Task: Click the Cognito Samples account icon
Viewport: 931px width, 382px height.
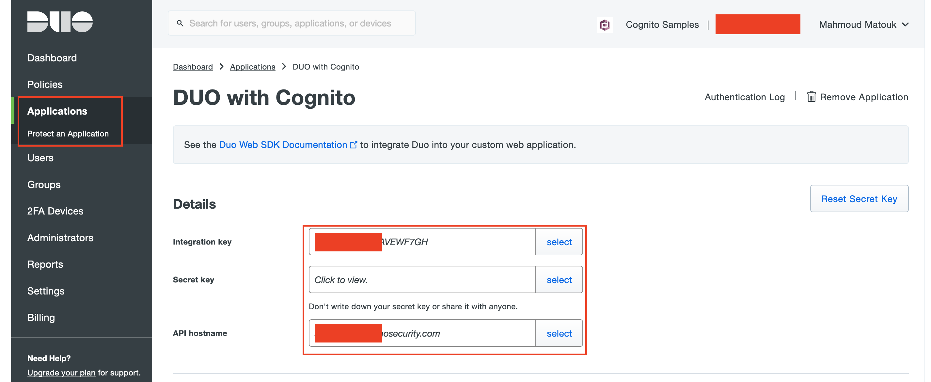Action: pos(605,24)
